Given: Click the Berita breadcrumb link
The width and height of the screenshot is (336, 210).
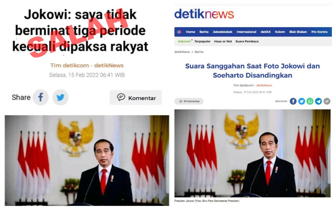Looking at the screenshot, I should click(x=199, y=52).
